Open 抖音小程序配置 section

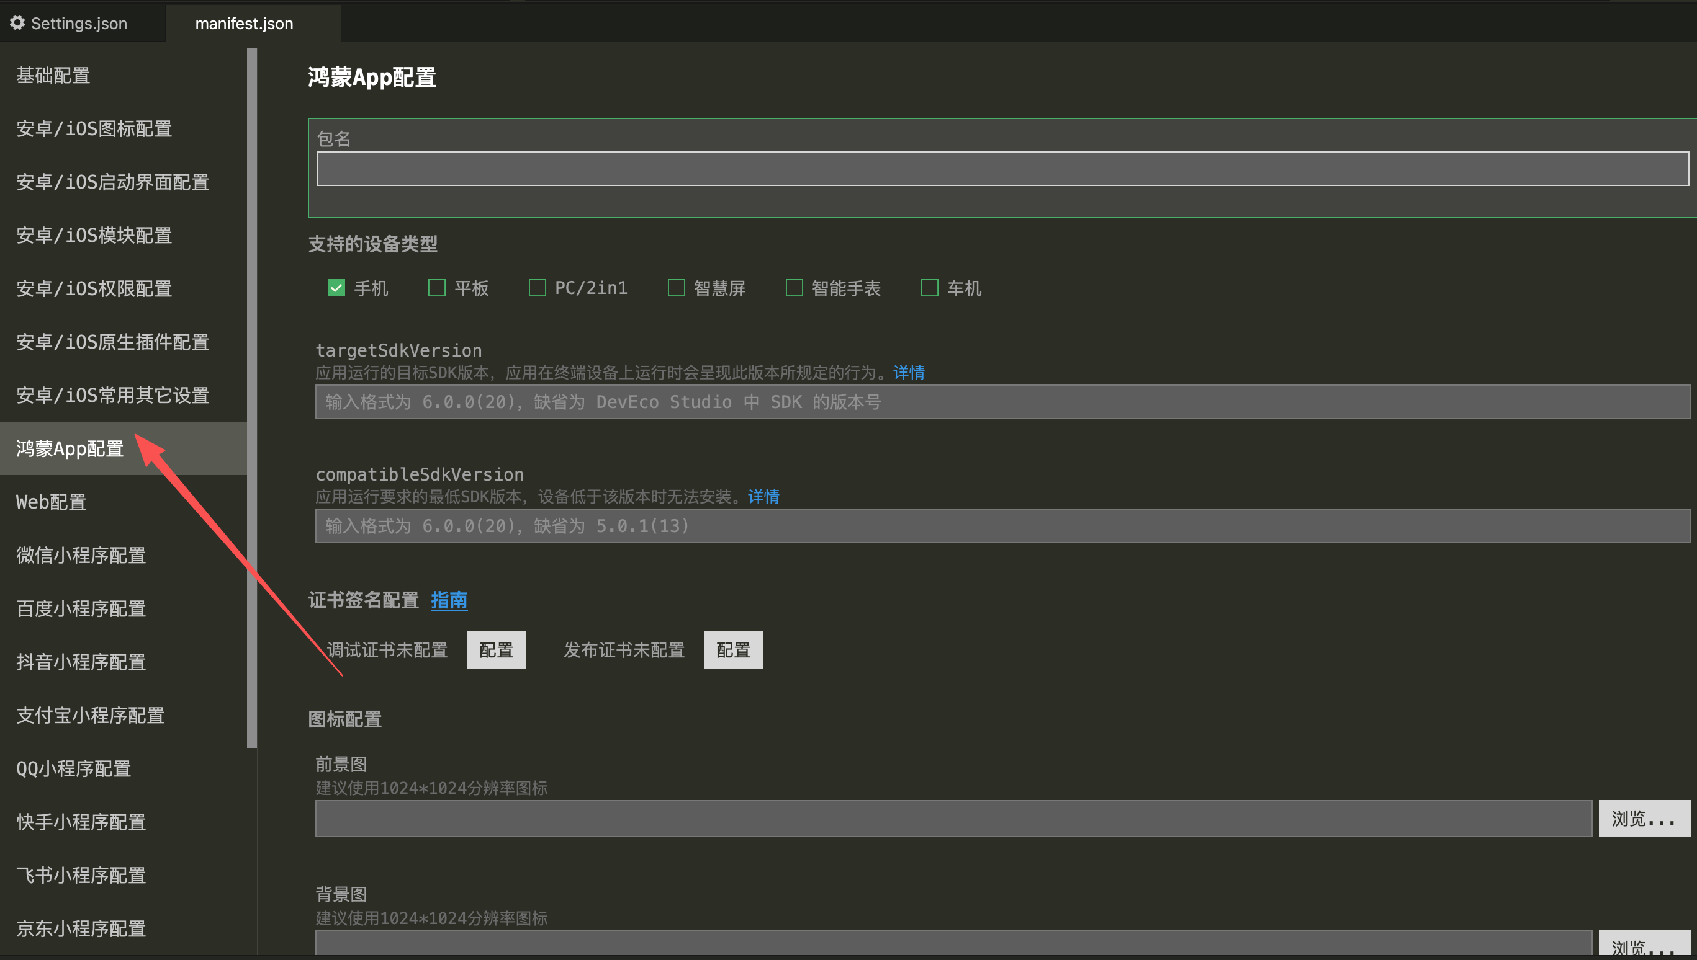click(x=124, y=662)
